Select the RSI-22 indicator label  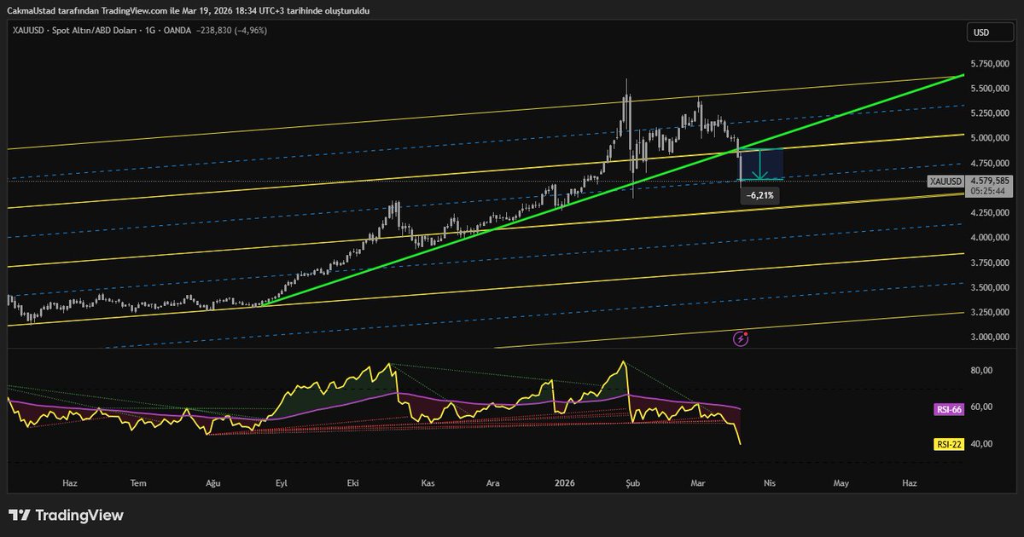pyautogui.click(x=948, y=444)
